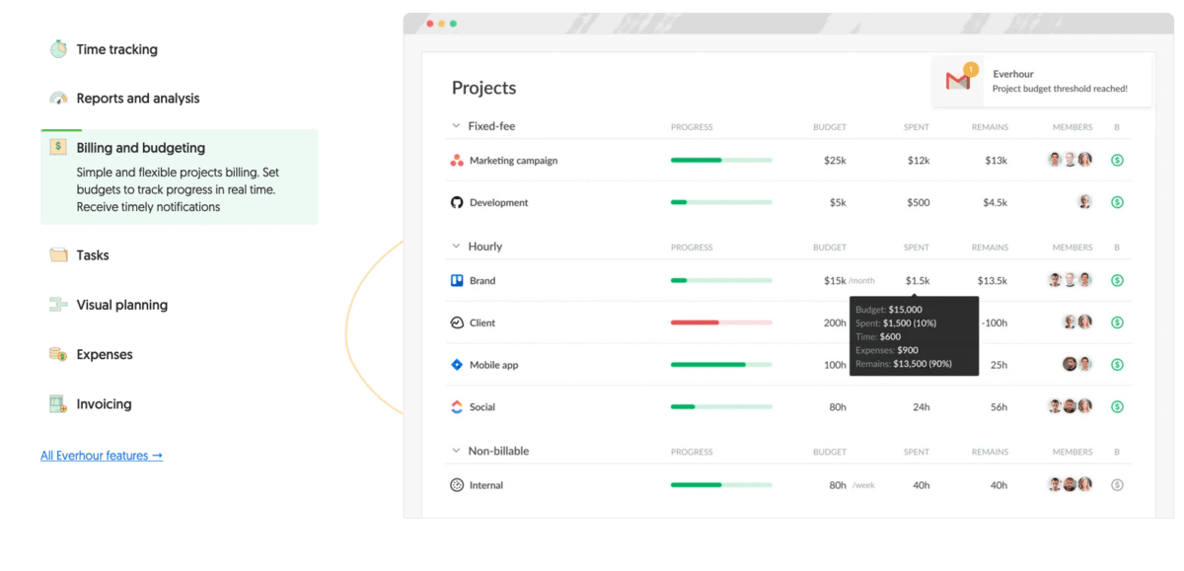Click the 80h /week budget for Internal

point(852,485)
